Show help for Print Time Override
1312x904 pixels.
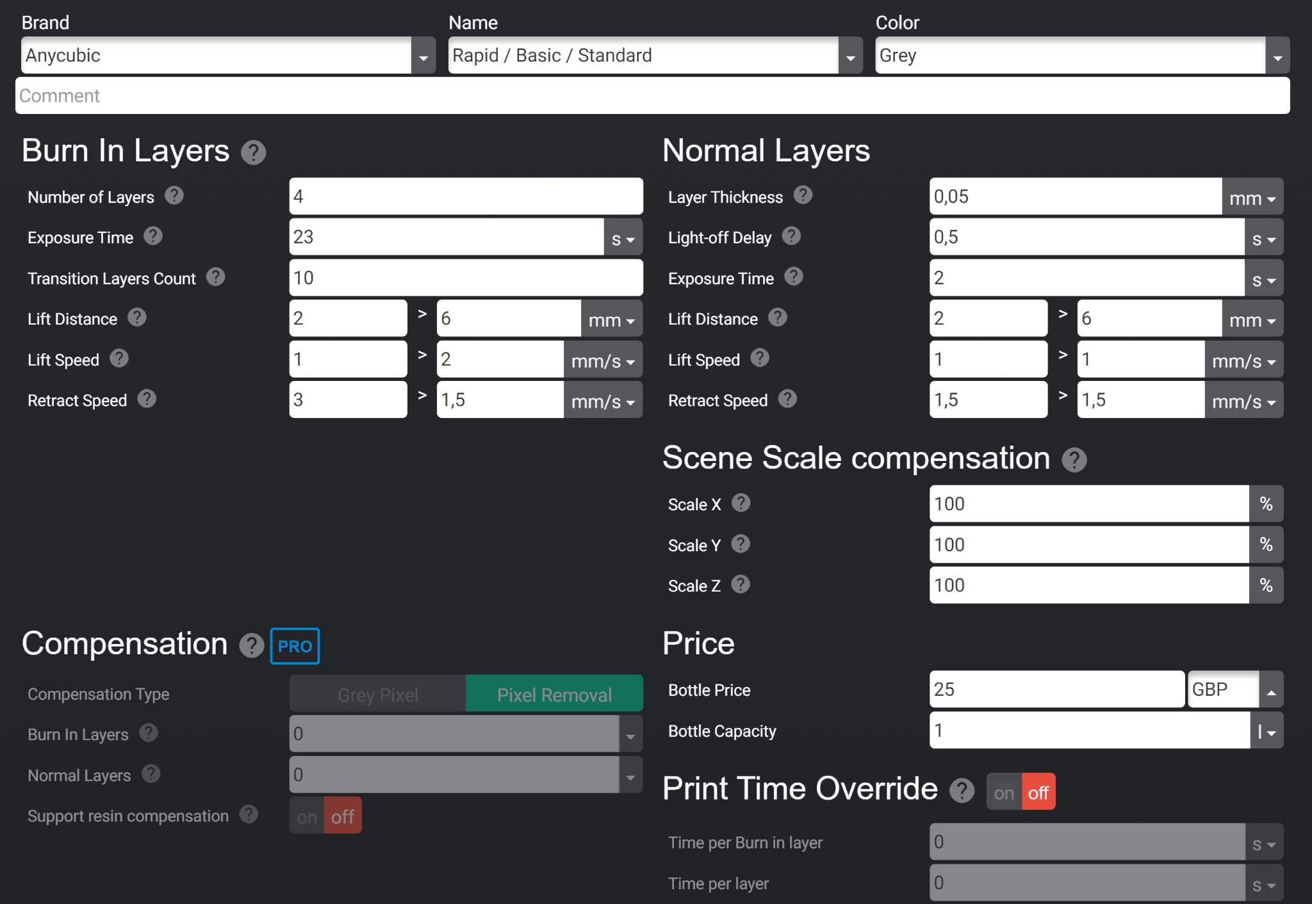pyautogui.click(x=962, y=791)
